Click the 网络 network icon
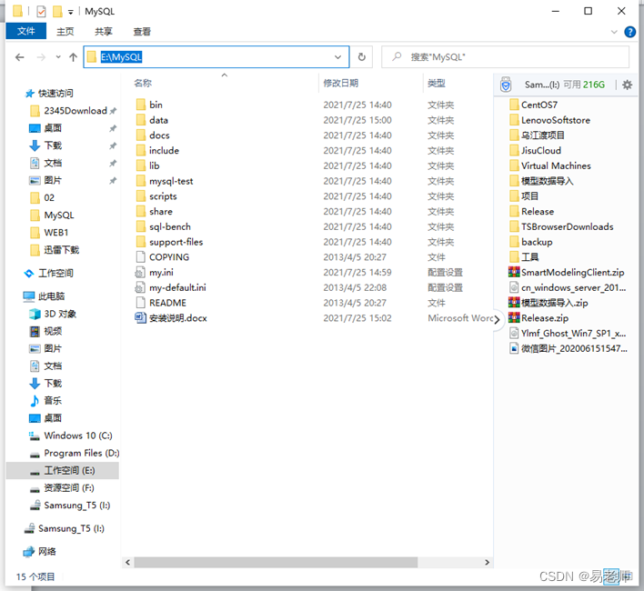This screenshot has height=591, width=644. (x=28, y=552)
